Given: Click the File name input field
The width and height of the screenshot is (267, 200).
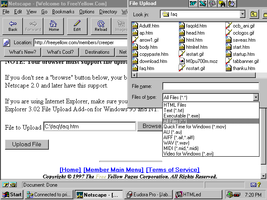Looking at the screenshot, I should tap(211, 86).
